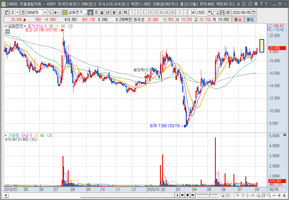Zoom out with the minus icon
289x200 pixels.
(x=274, y=195)
